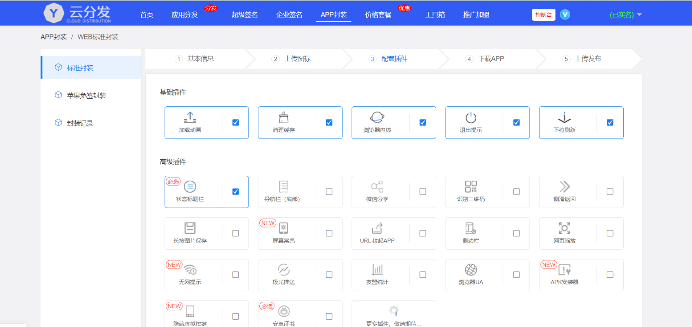The image size is (692, 327).
Task: Click the APP封装 breadcrumb link
Action: pyautogui.click(x=53, y=37)
